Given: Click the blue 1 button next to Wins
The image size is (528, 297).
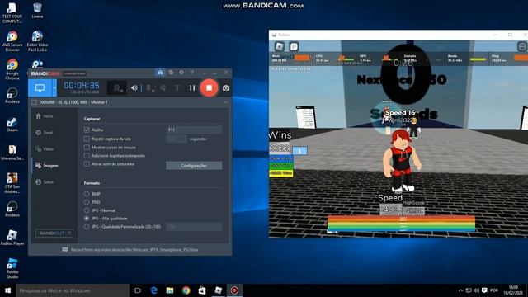Looking at the screenshot, I should coord(299,151).
